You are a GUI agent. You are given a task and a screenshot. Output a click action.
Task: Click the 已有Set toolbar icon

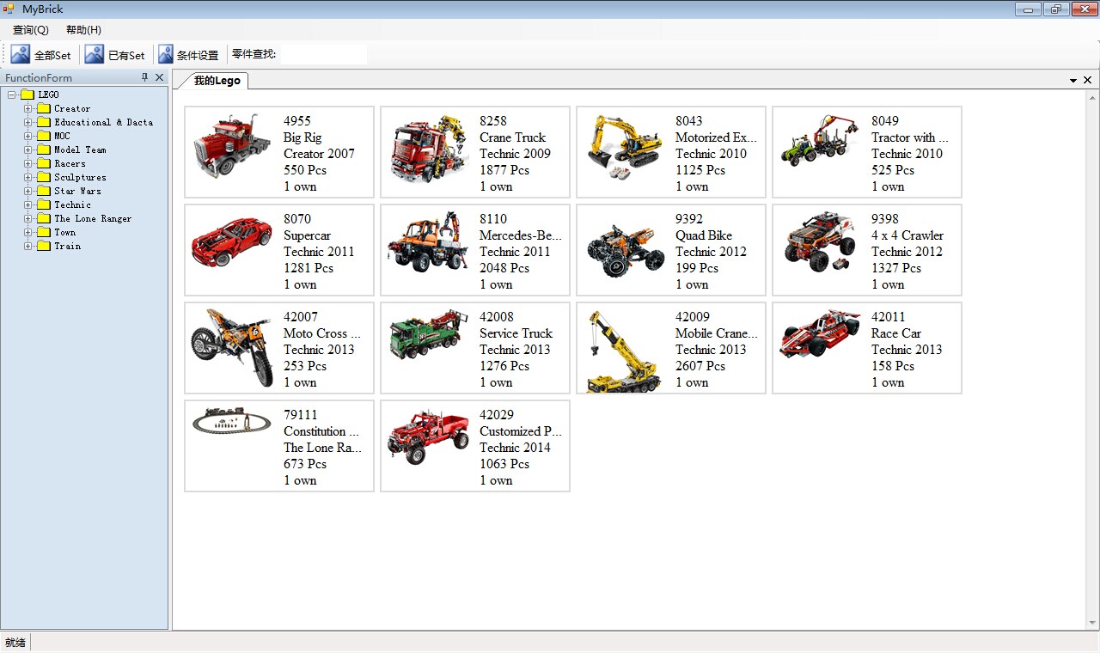point(95,54)
